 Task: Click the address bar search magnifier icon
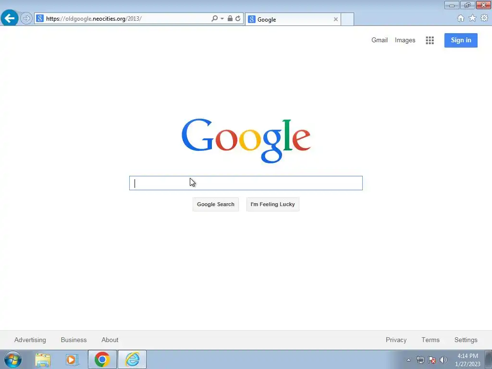point(214,18)
